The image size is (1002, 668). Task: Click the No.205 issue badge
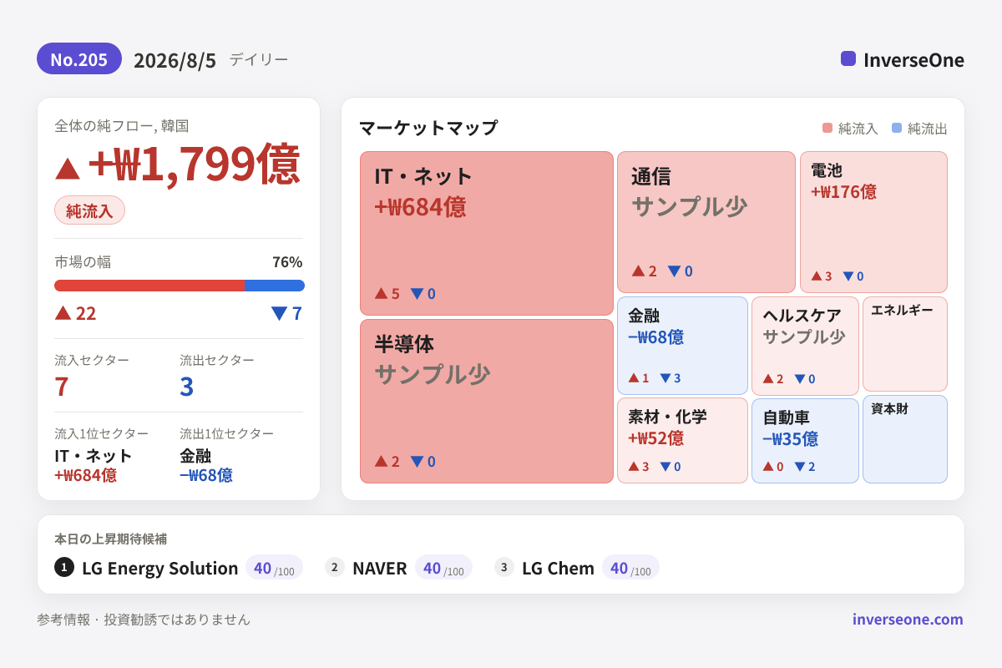(x=79, y=59)
